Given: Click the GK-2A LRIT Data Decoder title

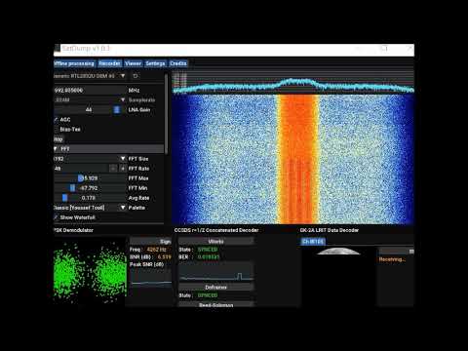Looking at the screenshot, I should pyautogui.click(x=330, y=230).
